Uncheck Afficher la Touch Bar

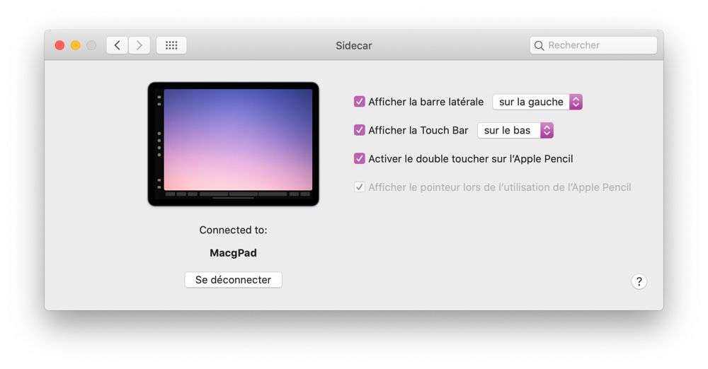pyautogui.click(x=360, y=130)
